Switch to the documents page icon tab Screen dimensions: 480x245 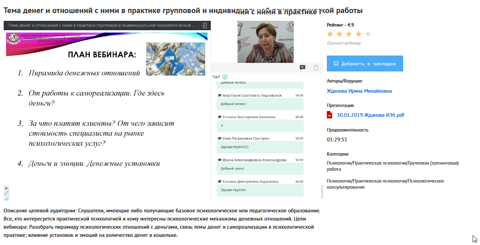[316, 67]
